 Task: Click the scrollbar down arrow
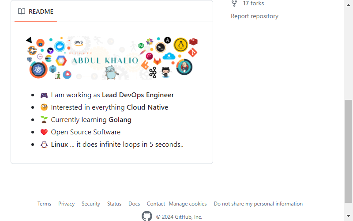[348, 216]
